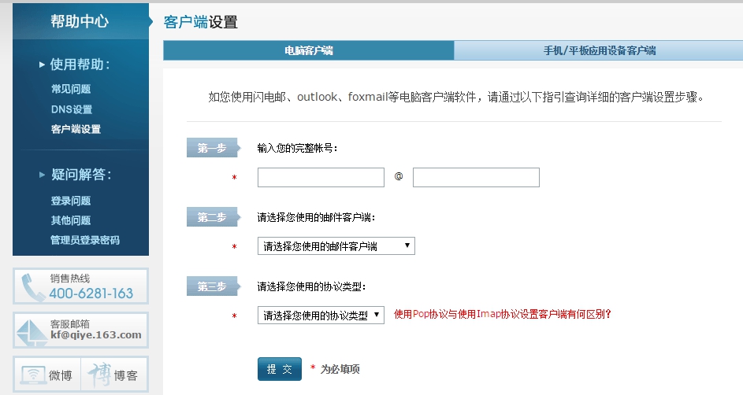This screenshot has width=743, height=395.
Task: Select 客户端设置 in the sidebar
Action: [76, 129]
